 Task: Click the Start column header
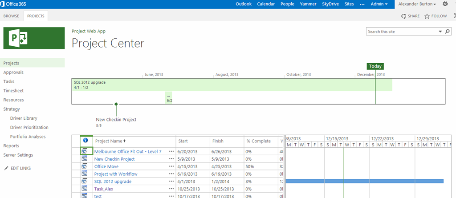pos(183,141)
